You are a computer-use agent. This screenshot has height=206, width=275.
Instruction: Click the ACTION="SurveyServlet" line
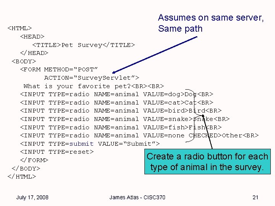click(92, 78)
